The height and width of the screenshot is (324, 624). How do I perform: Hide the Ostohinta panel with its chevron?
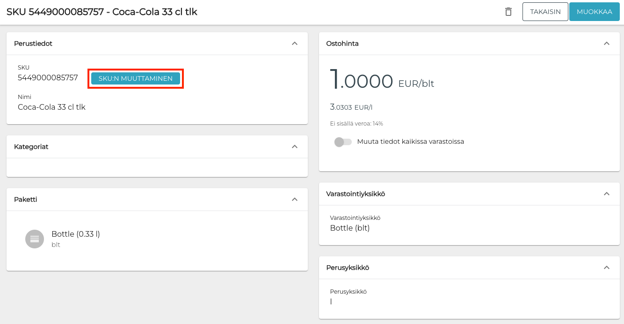[607, 43]
